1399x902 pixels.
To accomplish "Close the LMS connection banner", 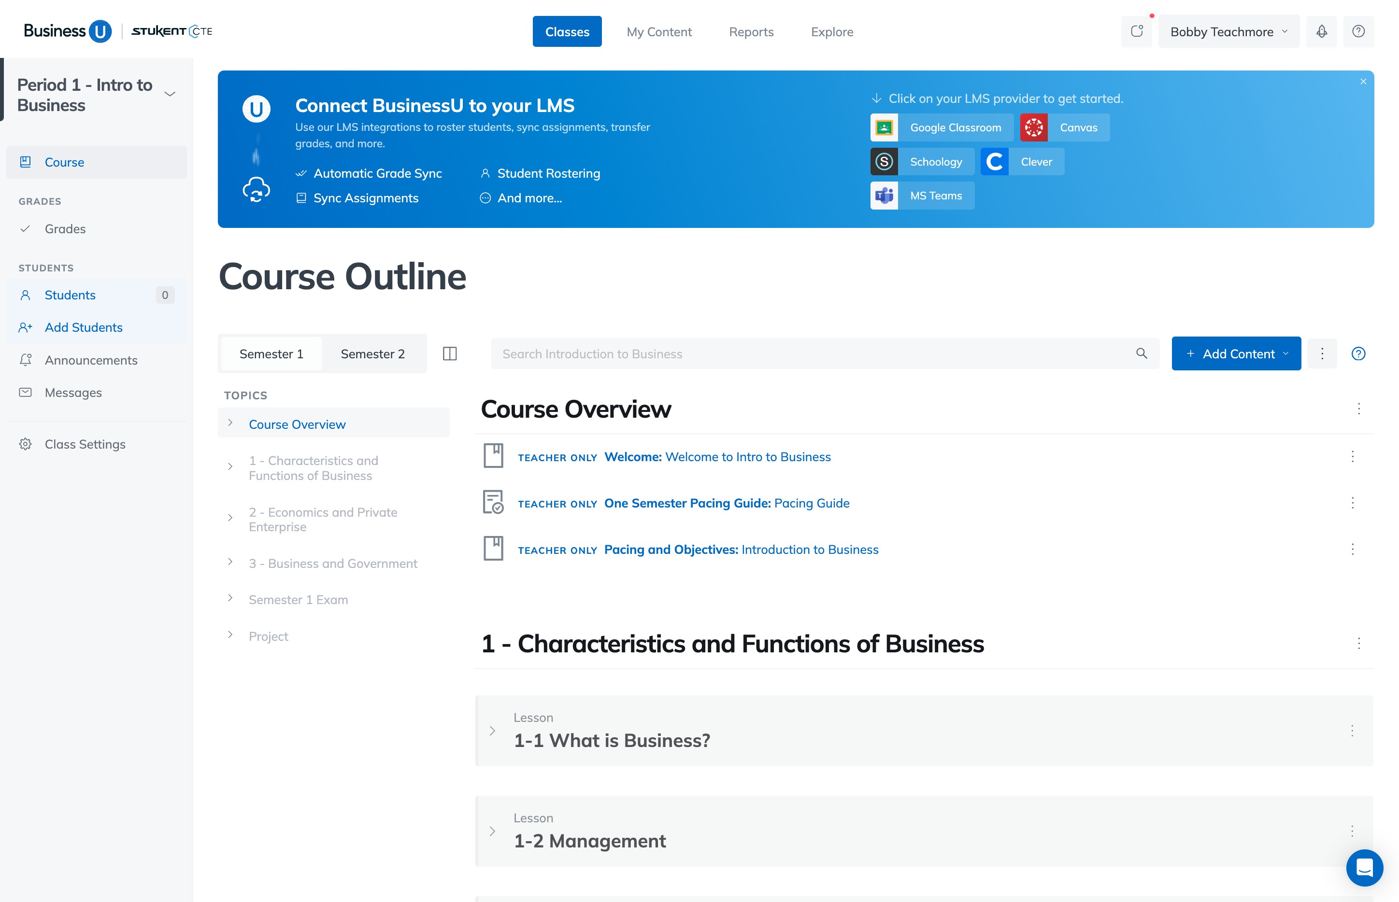I will [1363, 82].
